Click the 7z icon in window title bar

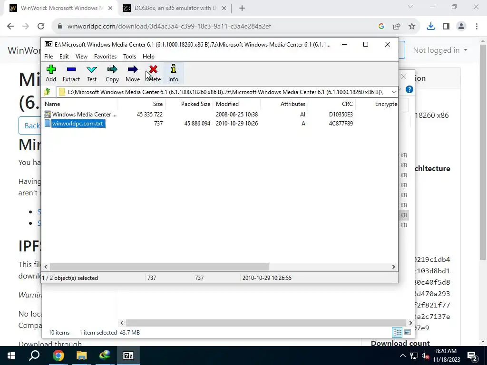click(48, 44)
